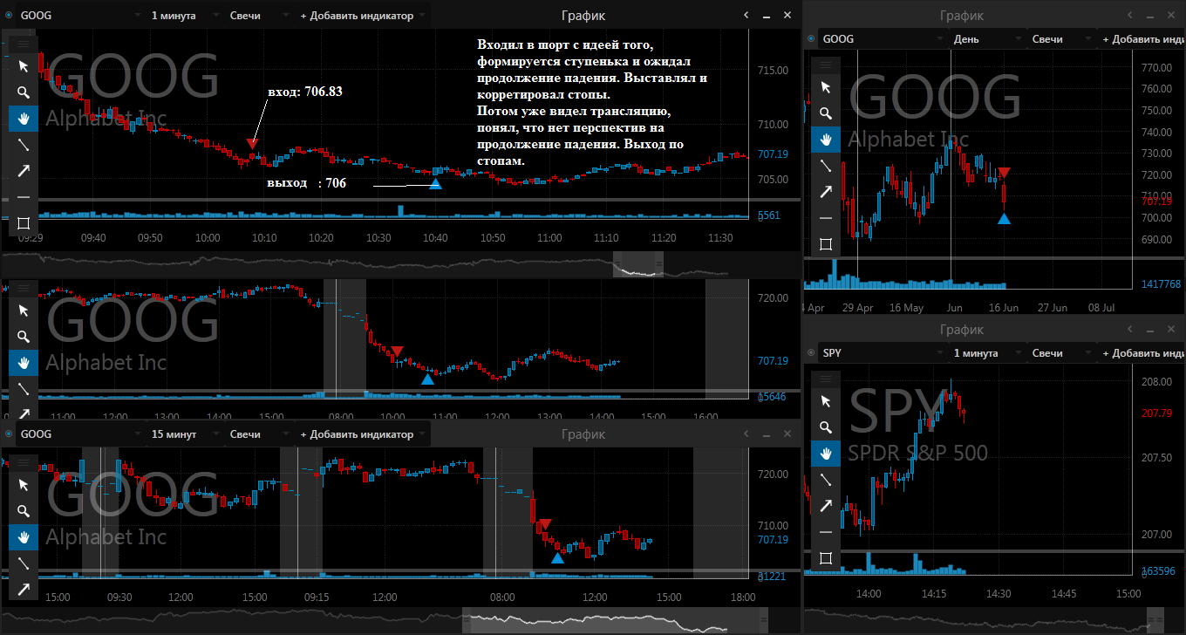Open the SPY symbol dropdown

[x=883, y=353]
